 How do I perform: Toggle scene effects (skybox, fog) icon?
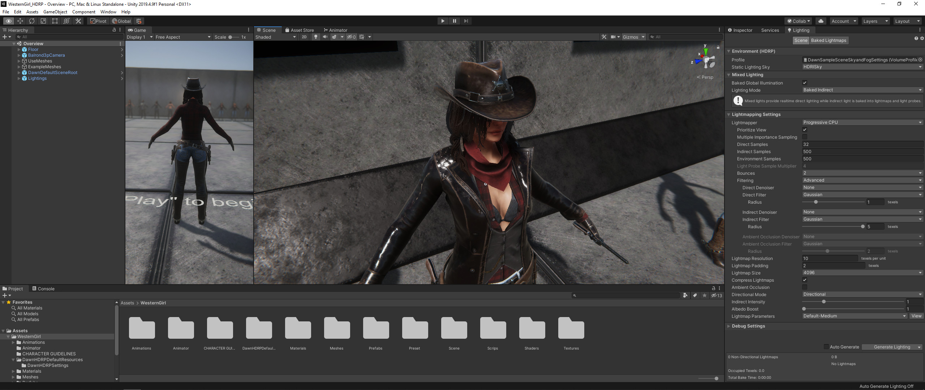(334, 37)
